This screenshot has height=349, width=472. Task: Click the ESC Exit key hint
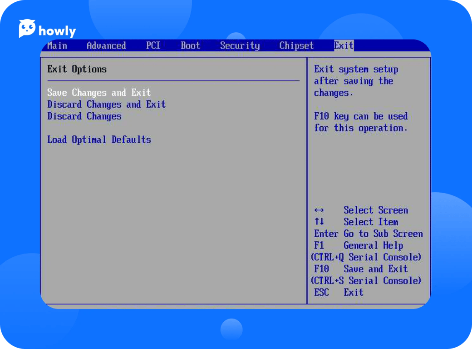coord(339,293)
